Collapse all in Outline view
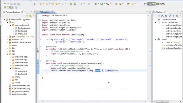183x103 pixels. click(159, 16)
